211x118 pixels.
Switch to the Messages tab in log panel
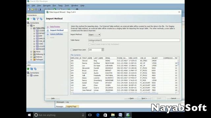click(59, 107)
